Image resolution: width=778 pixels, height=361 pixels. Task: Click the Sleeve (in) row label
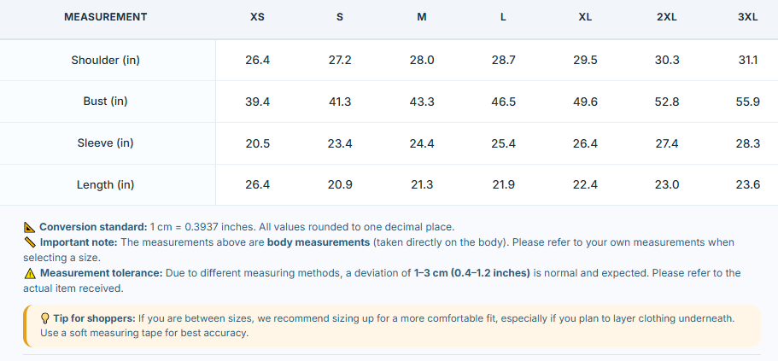pos(106,143)
